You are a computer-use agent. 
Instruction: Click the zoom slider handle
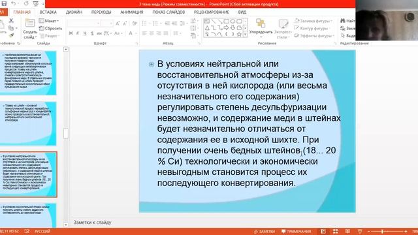(383, 231)
